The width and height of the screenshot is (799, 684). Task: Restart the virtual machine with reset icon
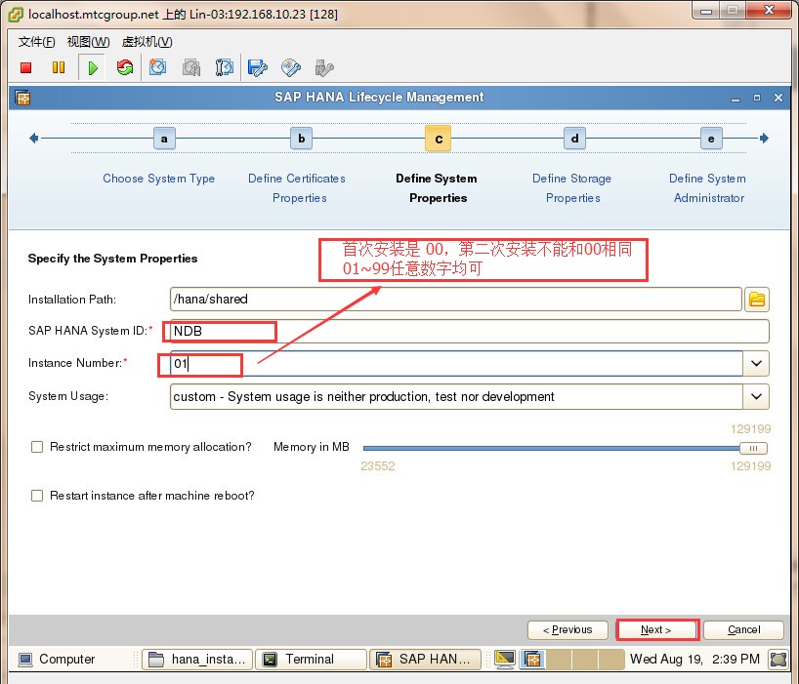pyautogui.click(x=125, y=67)
